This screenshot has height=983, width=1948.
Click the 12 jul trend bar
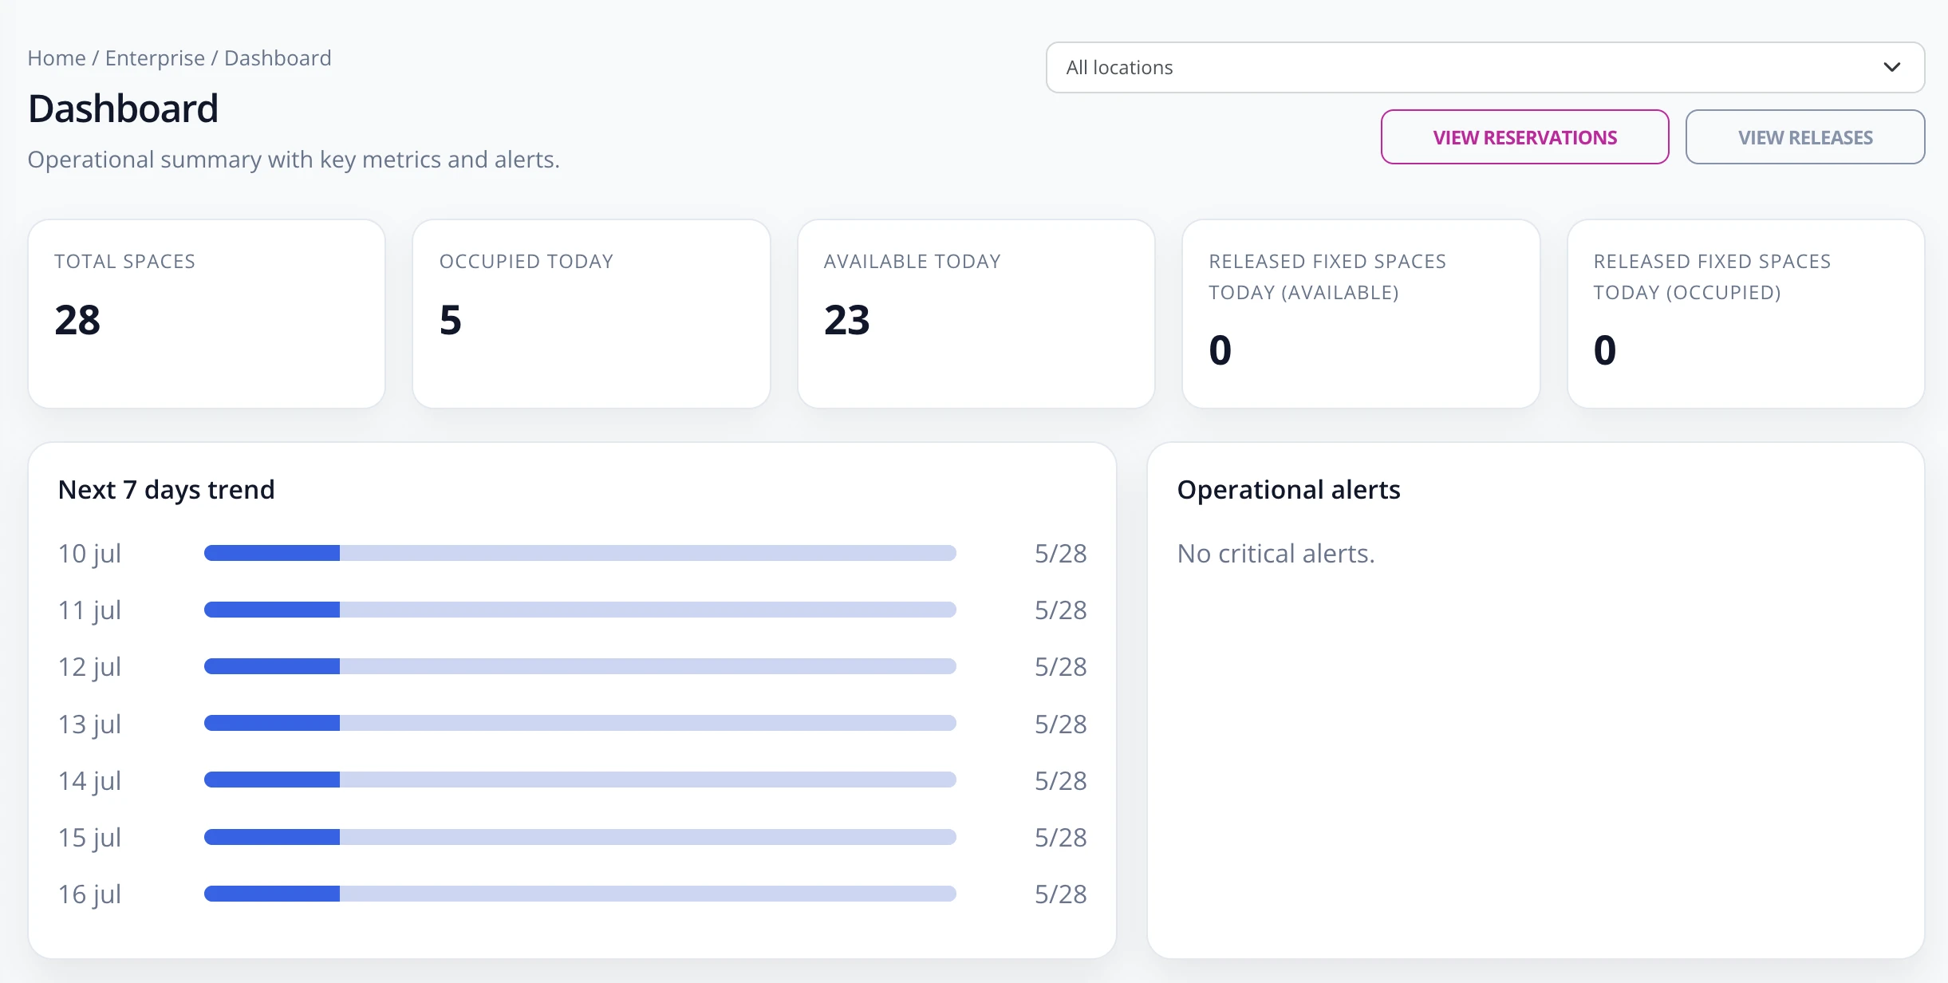pyautogui.click(x=580, y=666)
